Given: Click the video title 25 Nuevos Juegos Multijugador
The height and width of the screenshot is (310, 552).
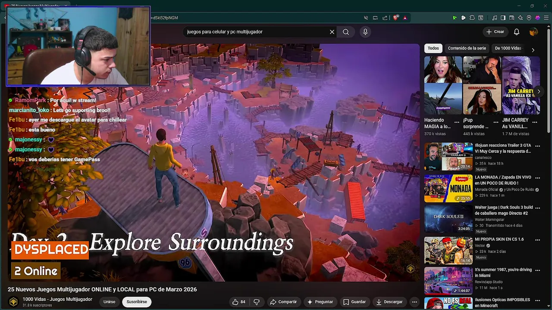Looking at the screenshot, I should pos(102,289).
